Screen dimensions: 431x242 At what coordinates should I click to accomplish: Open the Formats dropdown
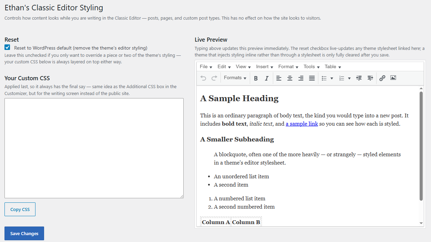tap(235, 78)
